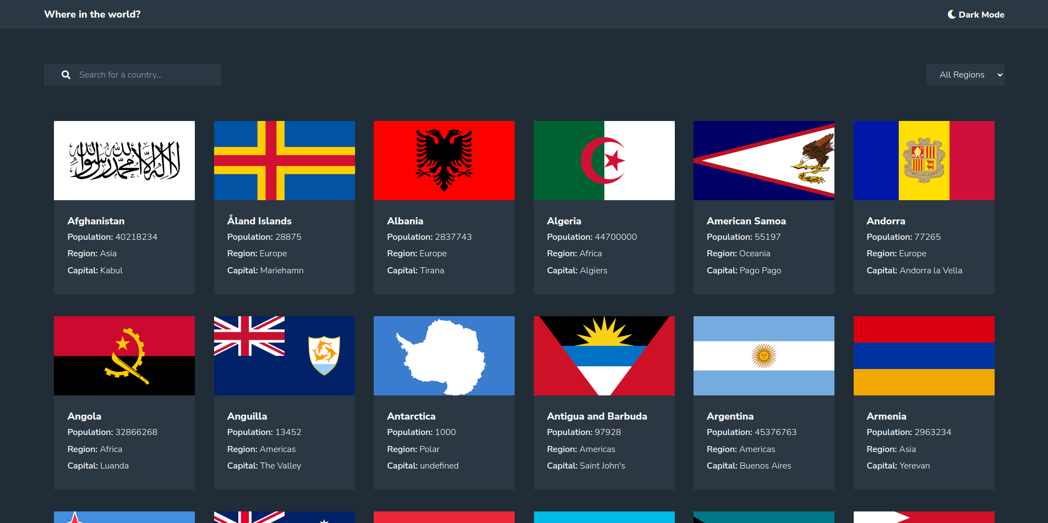Click 'Capital: Luanda' text
Image resolution: width=1048 pixels, height=523 pixels.
point(98,466)
